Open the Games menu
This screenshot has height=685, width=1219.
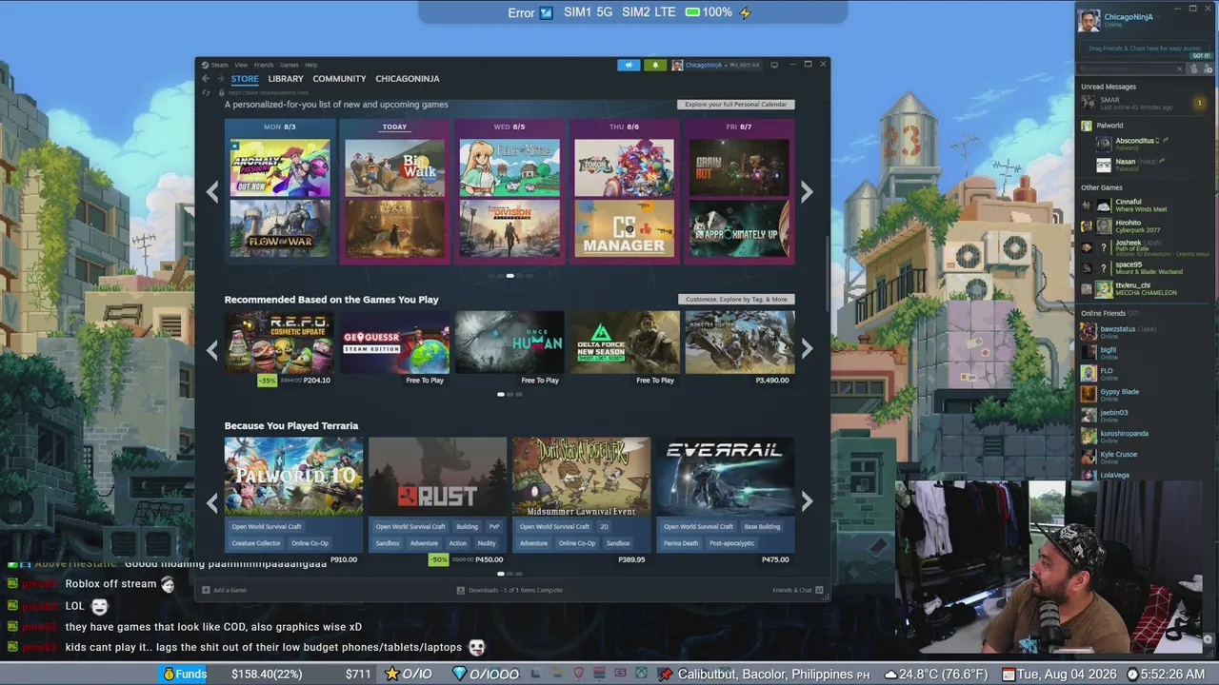[x=289, y=65]
